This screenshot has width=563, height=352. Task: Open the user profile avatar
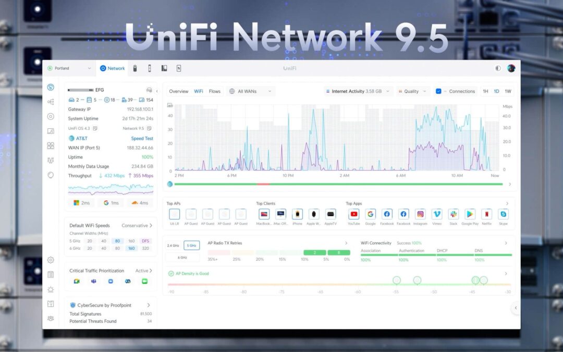click(x=511, y=68)
